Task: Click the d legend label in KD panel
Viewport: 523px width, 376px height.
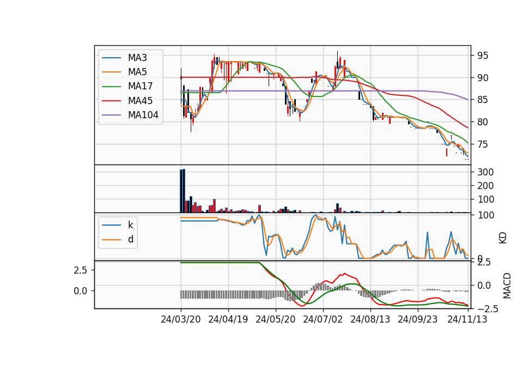Action: coord(131,239)
